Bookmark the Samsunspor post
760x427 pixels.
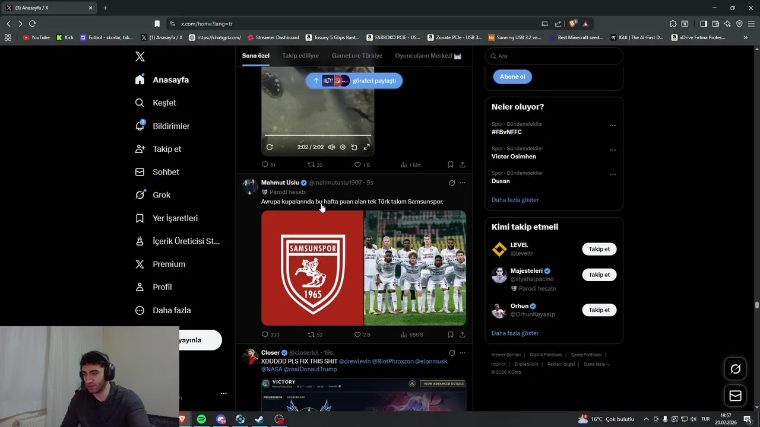pyautogui.click(x=451, y=334)
